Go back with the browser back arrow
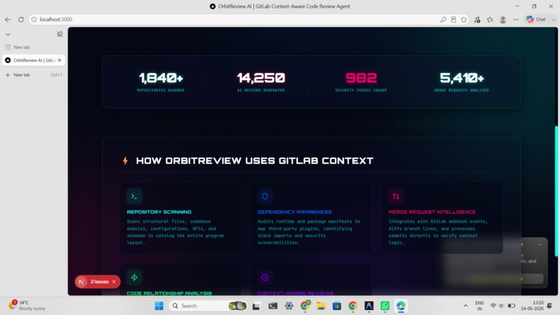This screenshot has height=315, width=560. click(x=8, y=19)
